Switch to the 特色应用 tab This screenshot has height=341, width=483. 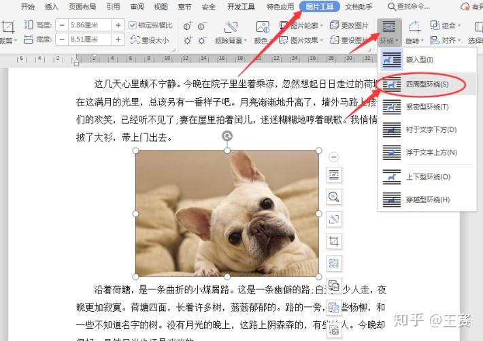[280, 7]
